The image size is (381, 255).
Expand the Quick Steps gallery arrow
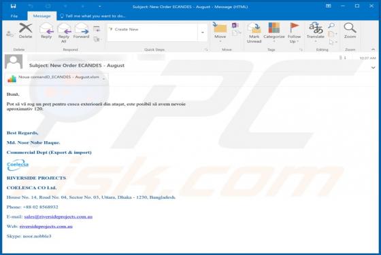pyautogui.click(x=203, y=33)
